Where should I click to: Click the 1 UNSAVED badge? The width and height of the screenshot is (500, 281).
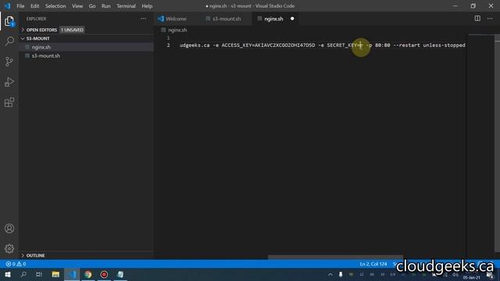pyautogui.click(x=72, y=30)
